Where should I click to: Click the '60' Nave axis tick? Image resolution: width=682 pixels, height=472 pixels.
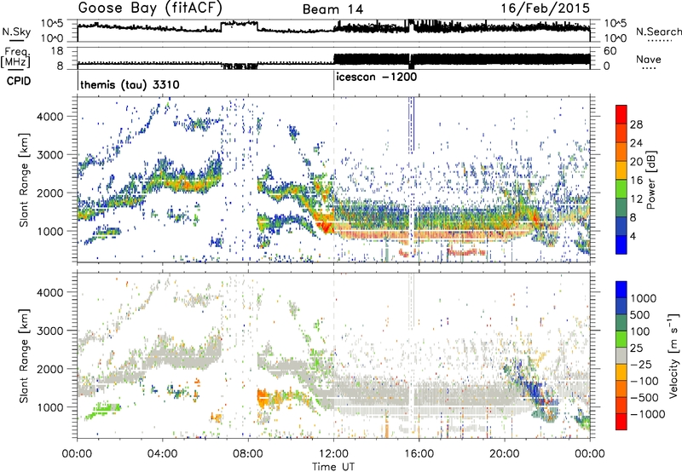[x=610, y=51]
